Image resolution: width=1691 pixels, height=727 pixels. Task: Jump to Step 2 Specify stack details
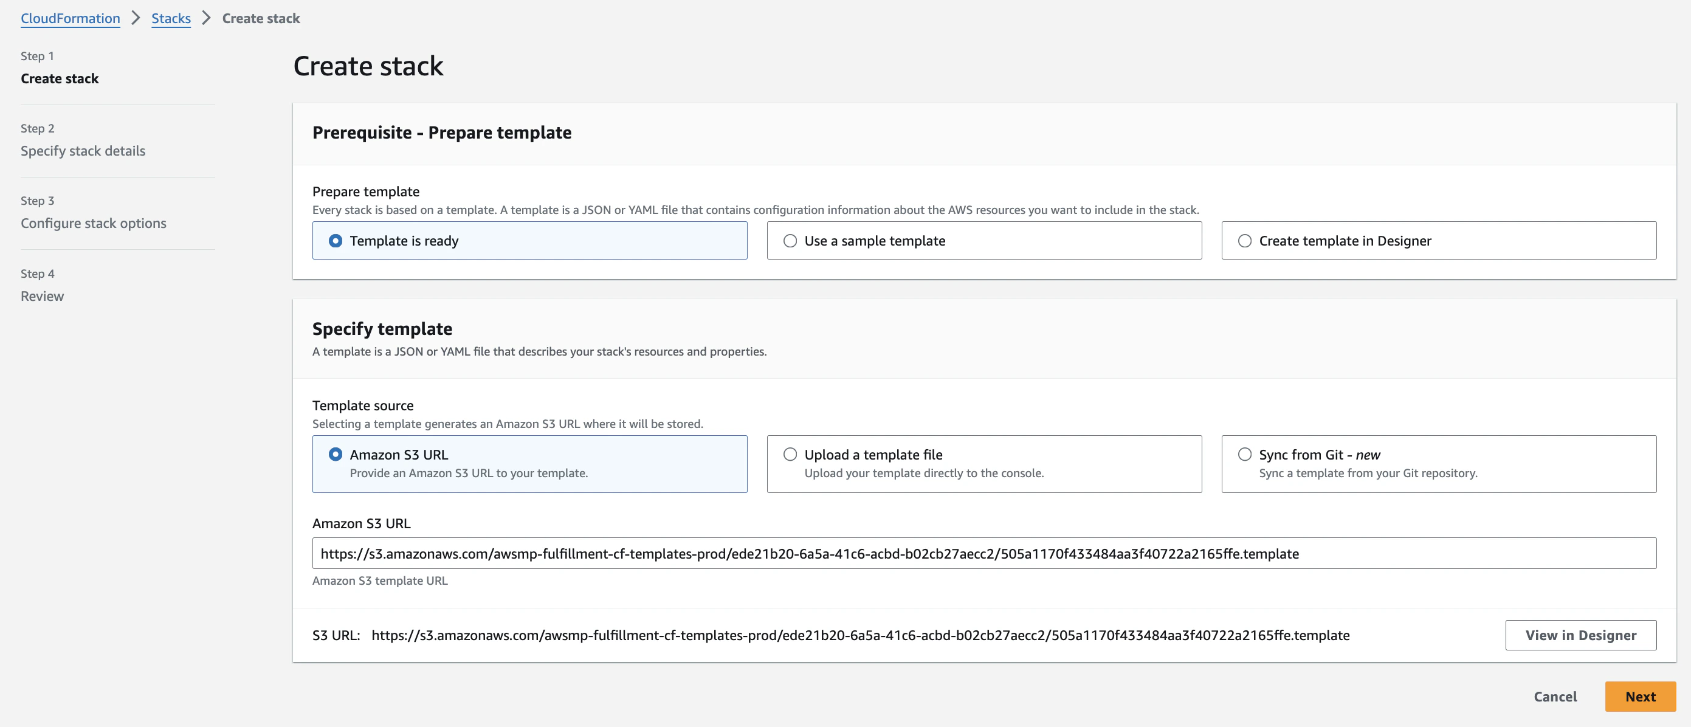tap(83, 151)
